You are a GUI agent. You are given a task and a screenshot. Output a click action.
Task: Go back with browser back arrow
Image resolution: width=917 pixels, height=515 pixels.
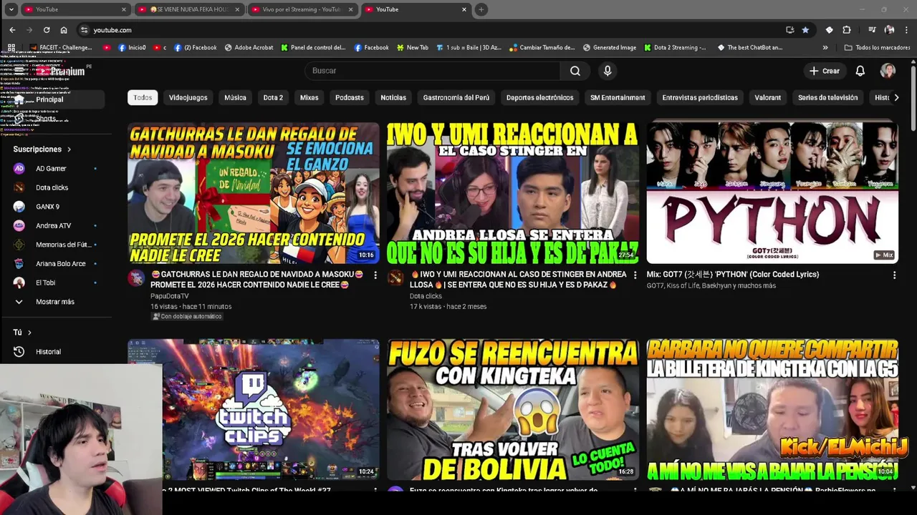(x=12, y=30)
